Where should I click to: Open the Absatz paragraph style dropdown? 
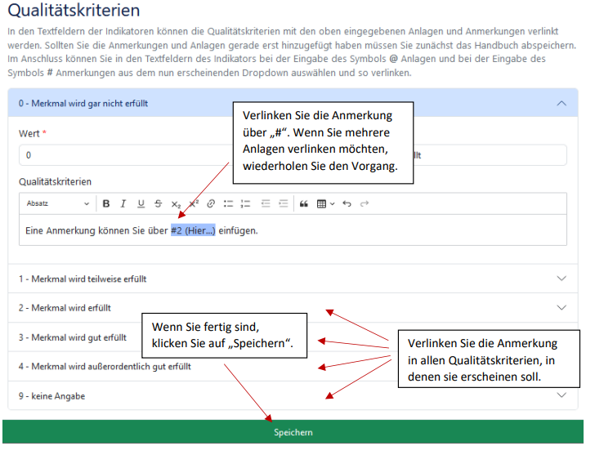tap(57, 203)
